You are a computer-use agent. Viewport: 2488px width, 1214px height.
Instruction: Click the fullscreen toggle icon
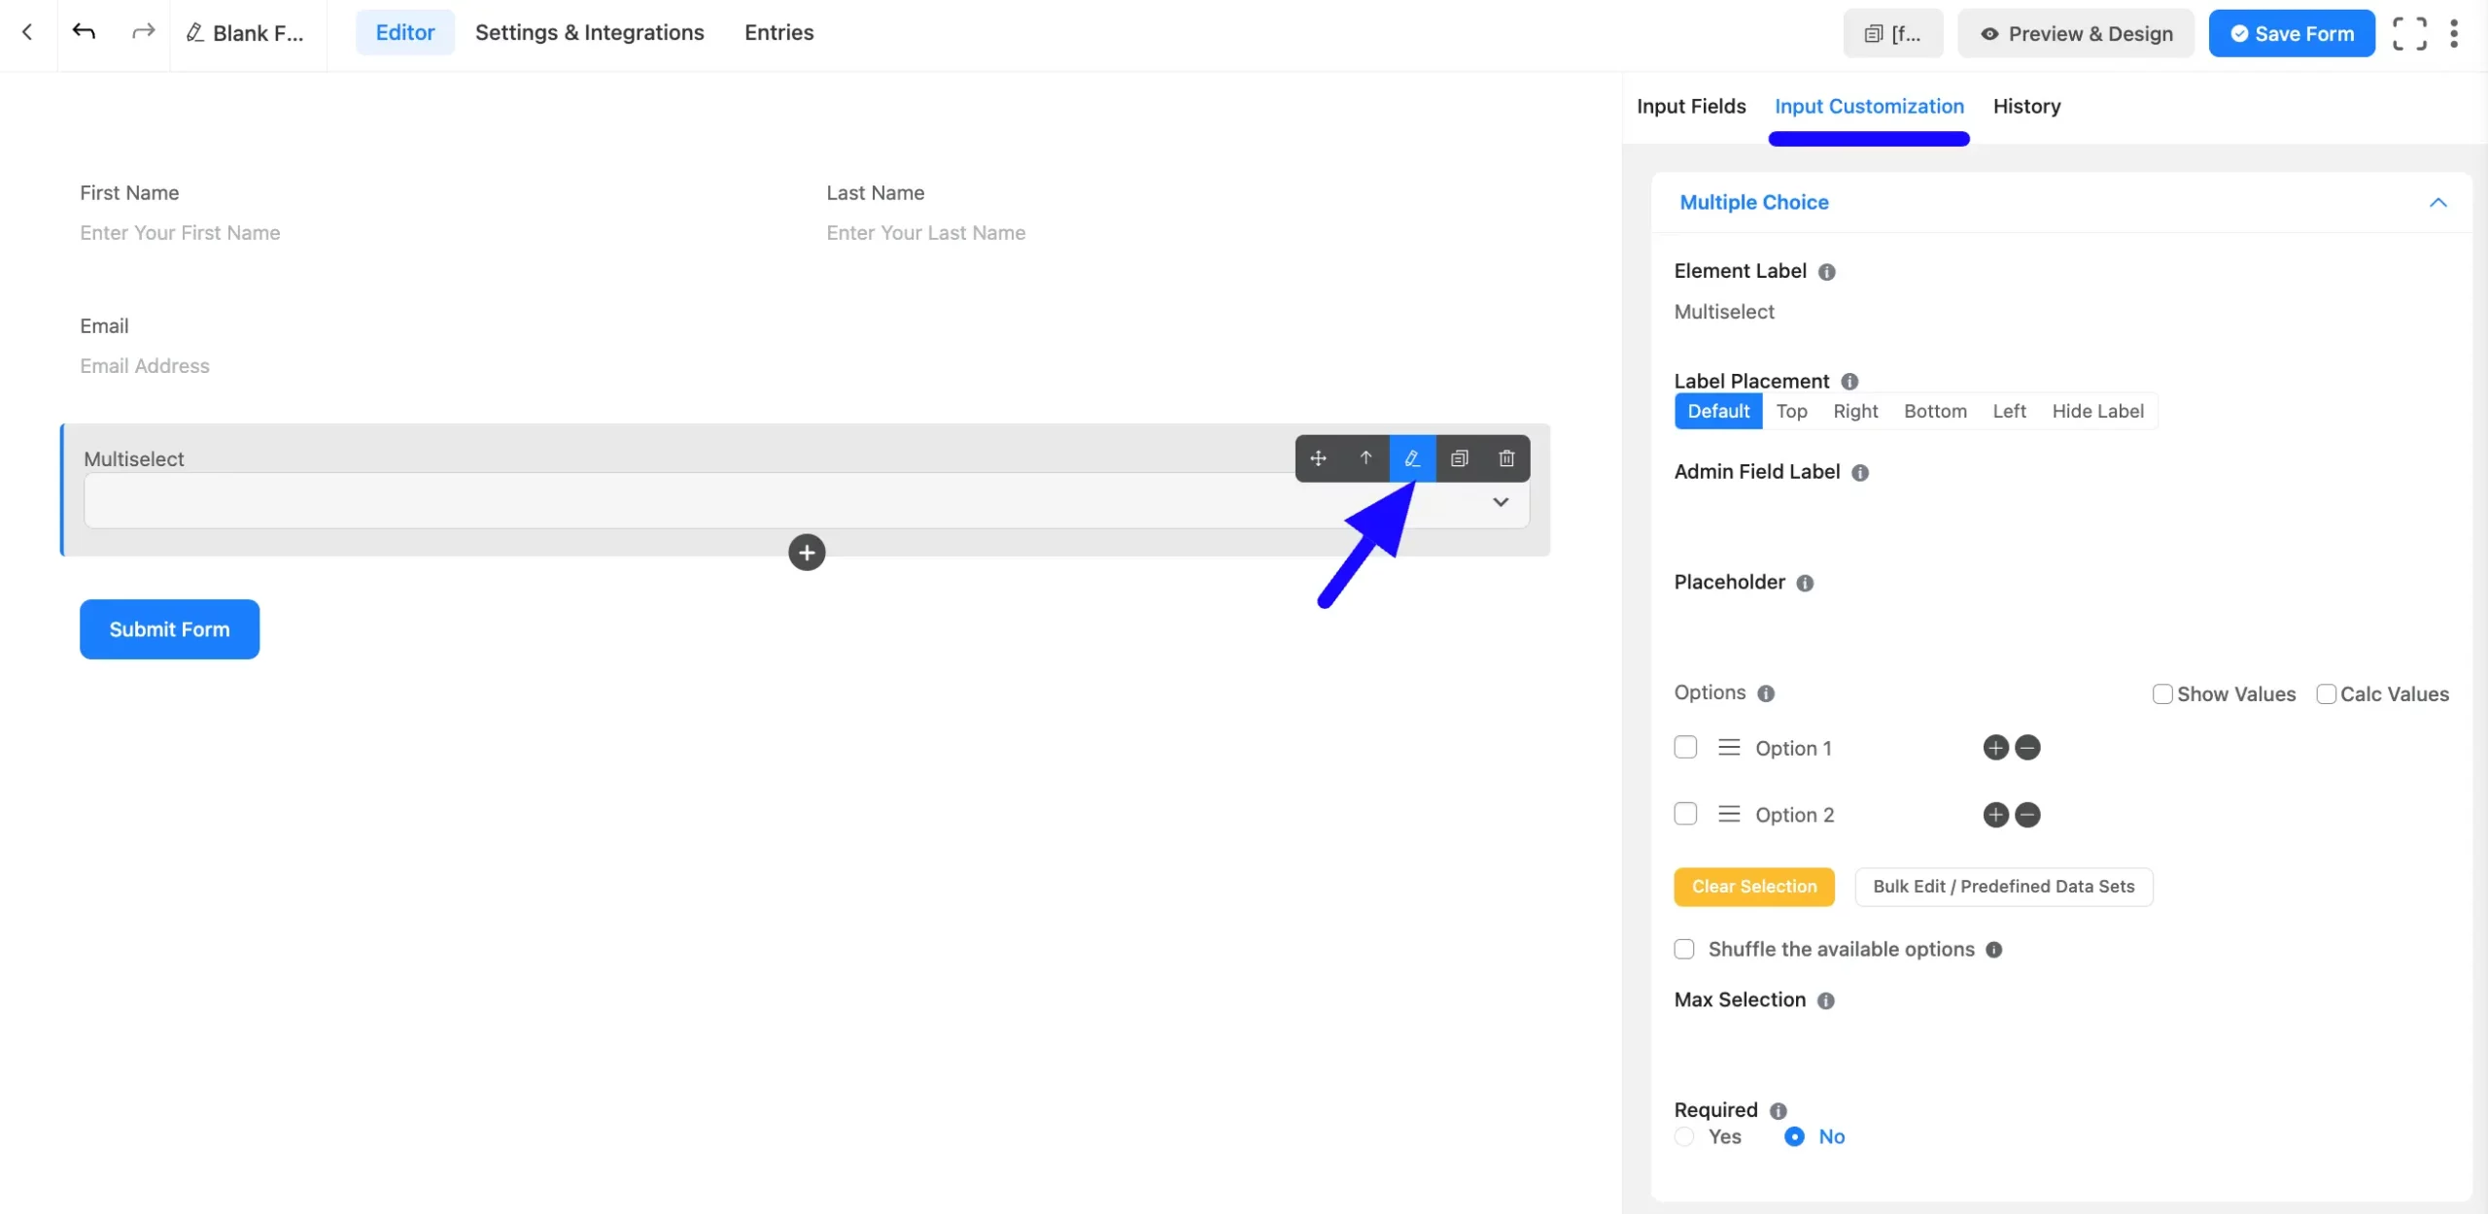pos(2409,33)
